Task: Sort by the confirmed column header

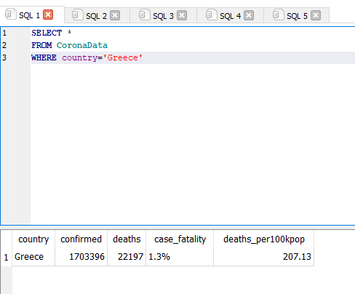Action: (x=81, y=239)
